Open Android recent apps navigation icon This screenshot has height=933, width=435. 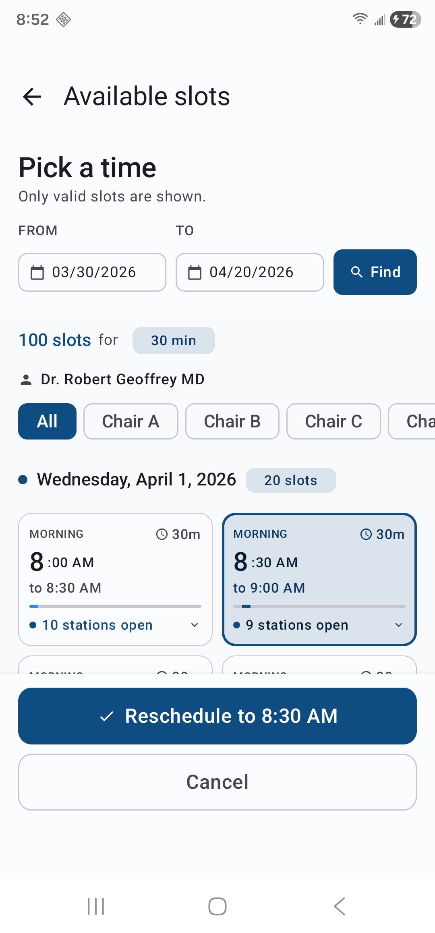[96, 906]
